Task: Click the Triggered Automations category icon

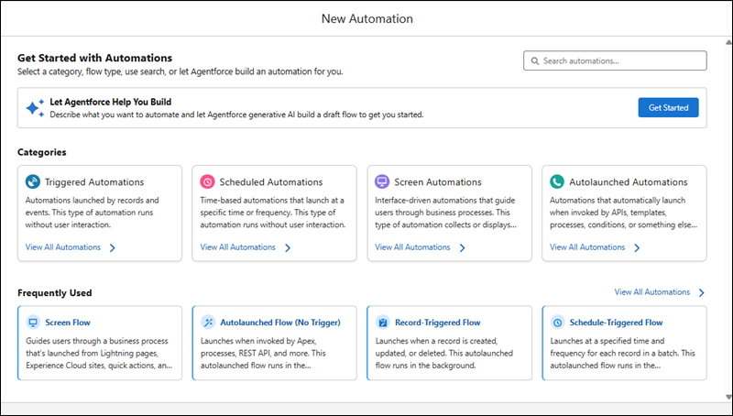Action: click(x=33, y=181)
